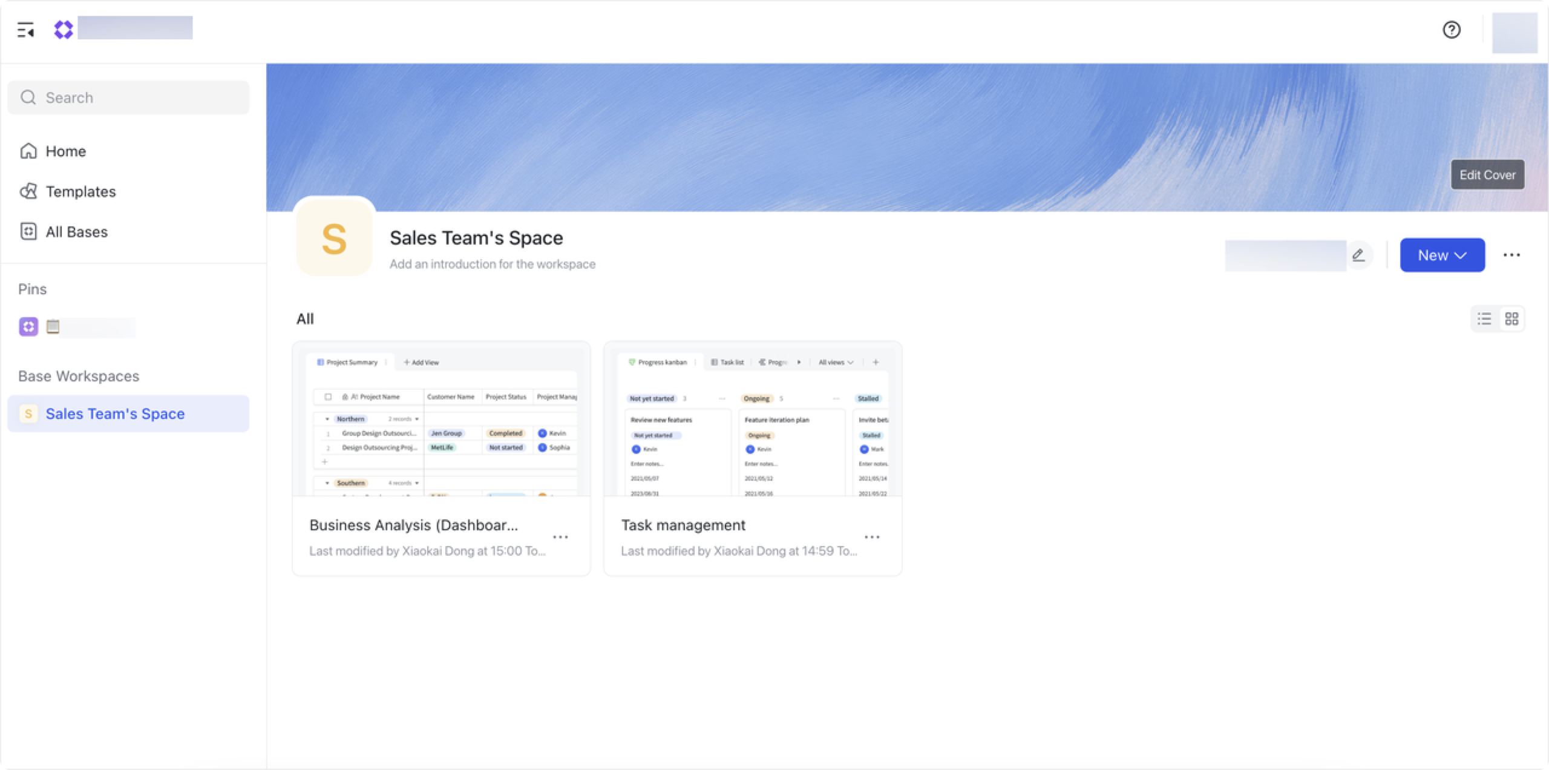This screenshot has height=770, width=1549.
Task: Open the help question mark icon
Action: tap(1452, 30)
